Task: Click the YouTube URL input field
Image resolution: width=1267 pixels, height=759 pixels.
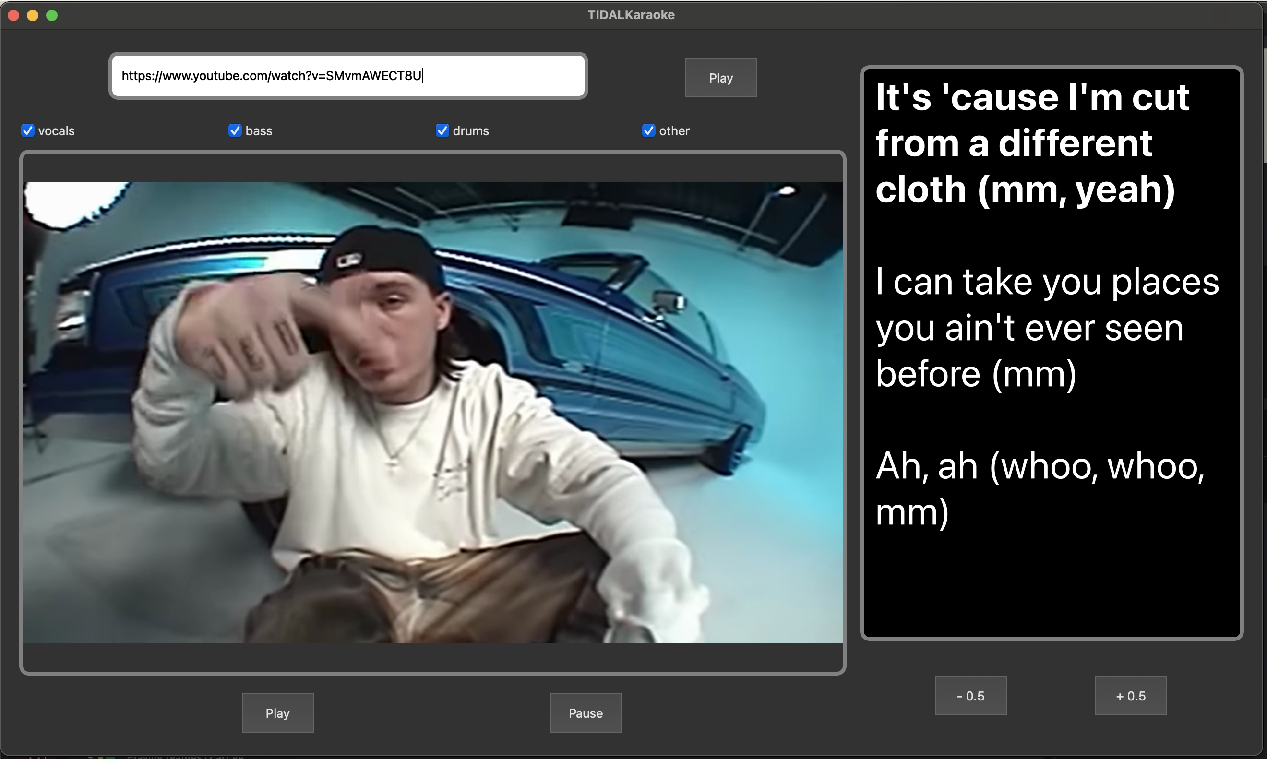Action: tap(348, 76)
